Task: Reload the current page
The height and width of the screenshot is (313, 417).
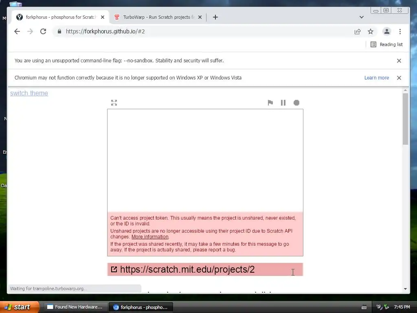Action: click(x=43, y=31)
